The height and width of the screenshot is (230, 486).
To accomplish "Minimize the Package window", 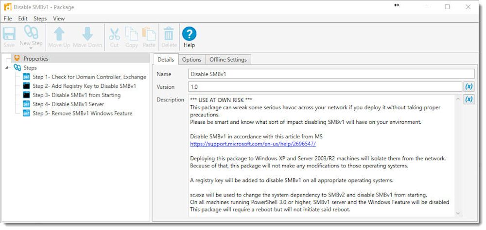I will 426,7.
